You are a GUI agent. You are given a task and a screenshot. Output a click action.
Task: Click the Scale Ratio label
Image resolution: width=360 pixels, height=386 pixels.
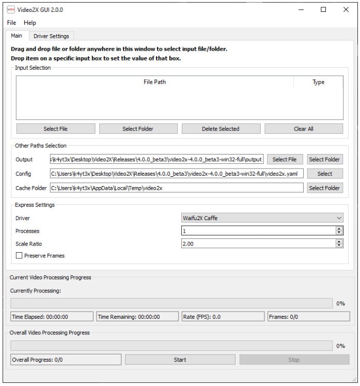point(28,244)
